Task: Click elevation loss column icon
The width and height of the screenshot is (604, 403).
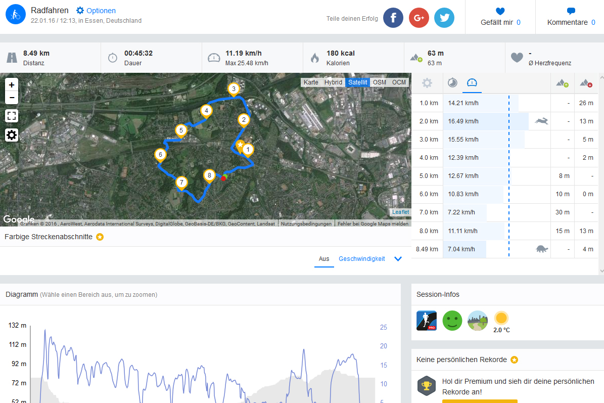Action: (586, 83)
